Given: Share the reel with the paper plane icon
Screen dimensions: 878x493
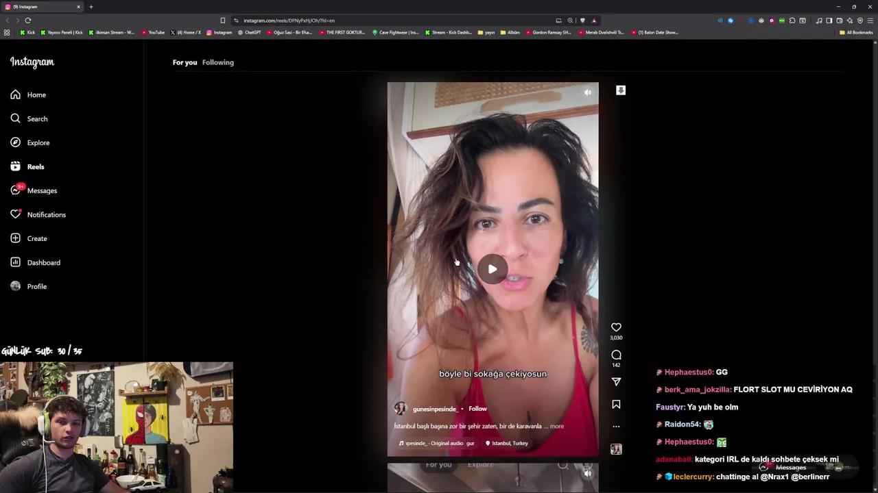Looking at the screenshot, I should click(x=616, y=381).
